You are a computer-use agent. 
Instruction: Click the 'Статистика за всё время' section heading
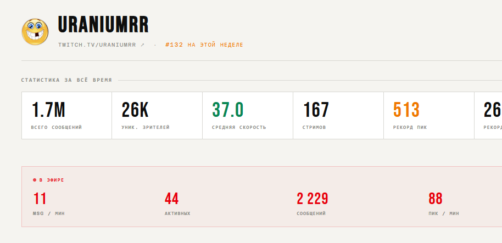pos(66,80)
